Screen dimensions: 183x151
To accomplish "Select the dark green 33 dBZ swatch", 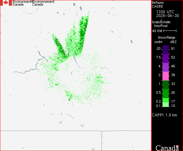I will click(x=166, y=85).
